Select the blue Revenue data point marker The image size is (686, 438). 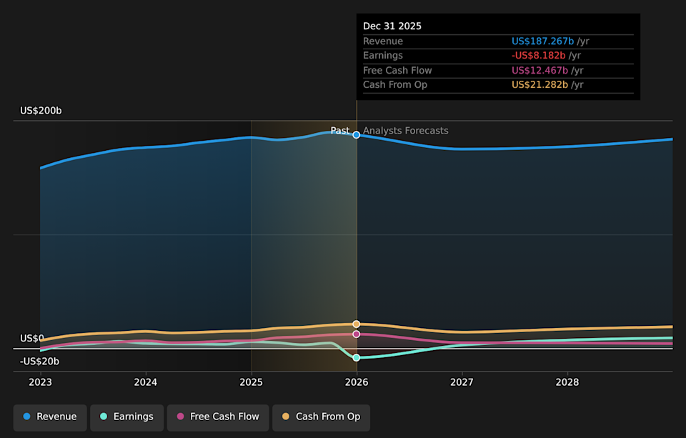tap(356, 135)
